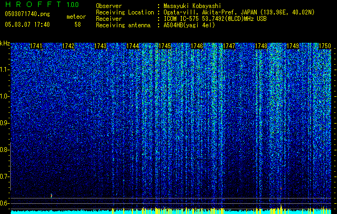The width and height of the screenshot is (337, 214).
Task: Click the HROFFT title text
Action: [x=33, y=4]
